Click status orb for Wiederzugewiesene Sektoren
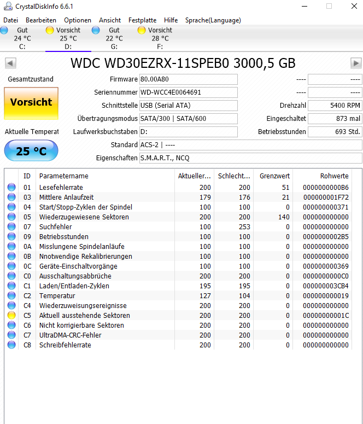 tap(11, 217)
